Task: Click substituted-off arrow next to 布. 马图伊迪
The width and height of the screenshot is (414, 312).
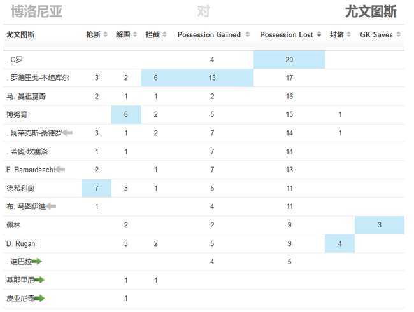Action: 51,206
